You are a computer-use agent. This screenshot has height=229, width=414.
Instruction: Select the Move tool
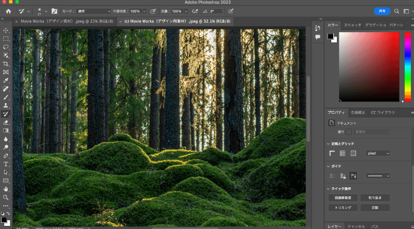click(x=6, y=30)
